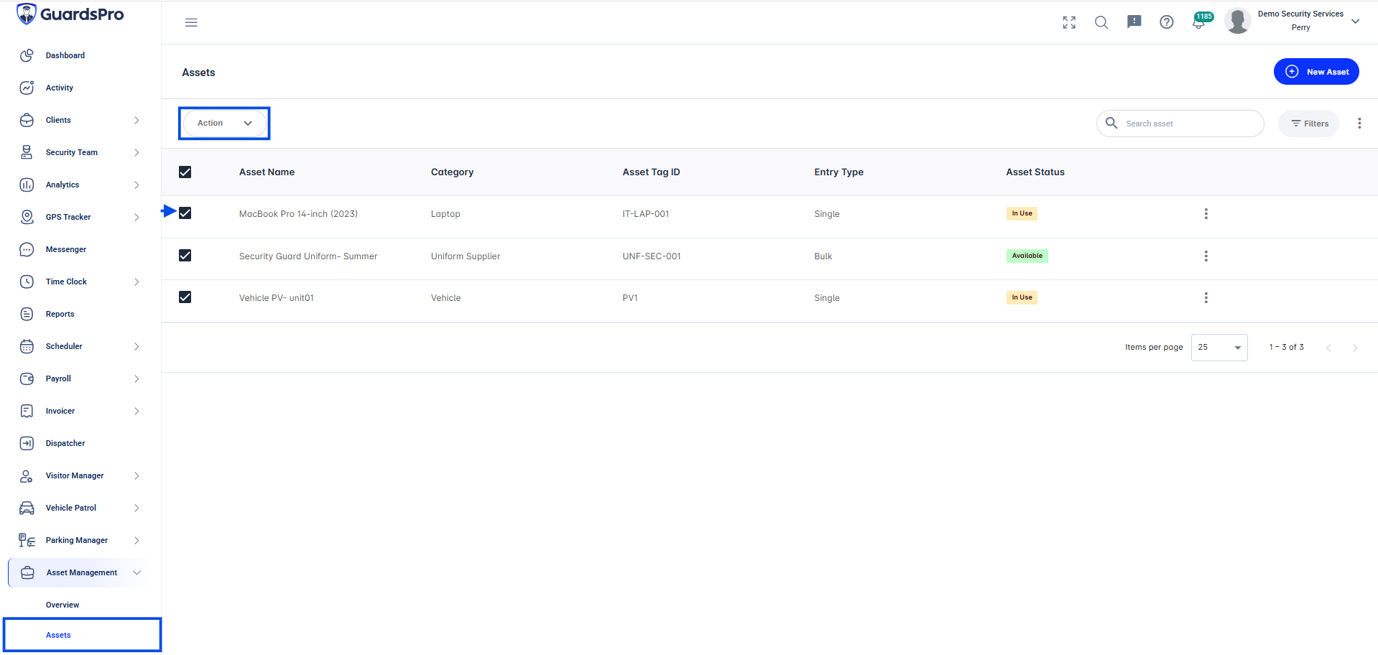Click the header search magnifier icon

(1101, 22)
